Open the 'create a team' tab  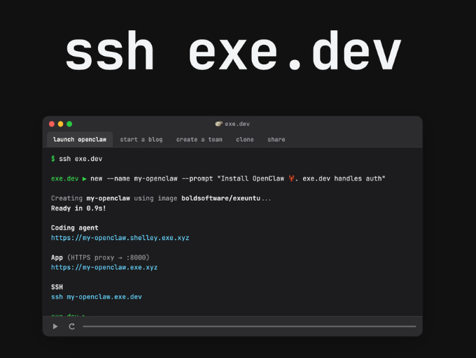pos(199,139)
